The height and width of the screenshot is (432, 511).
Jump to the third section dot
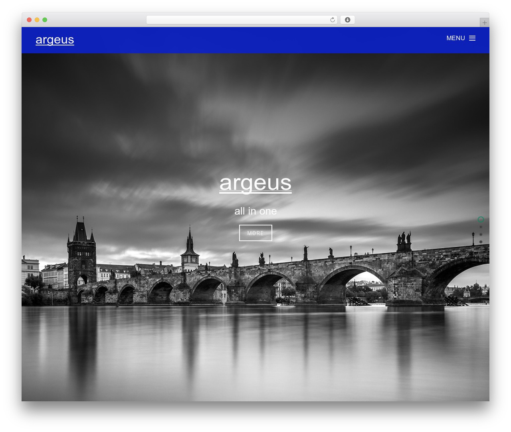tap(481, 234)
